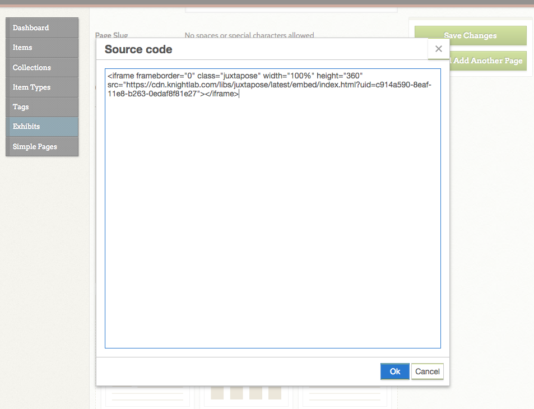Viewport: 534px width, 409px height.
Task: Select Item Types in the navigation
Action: click(42, 87)
